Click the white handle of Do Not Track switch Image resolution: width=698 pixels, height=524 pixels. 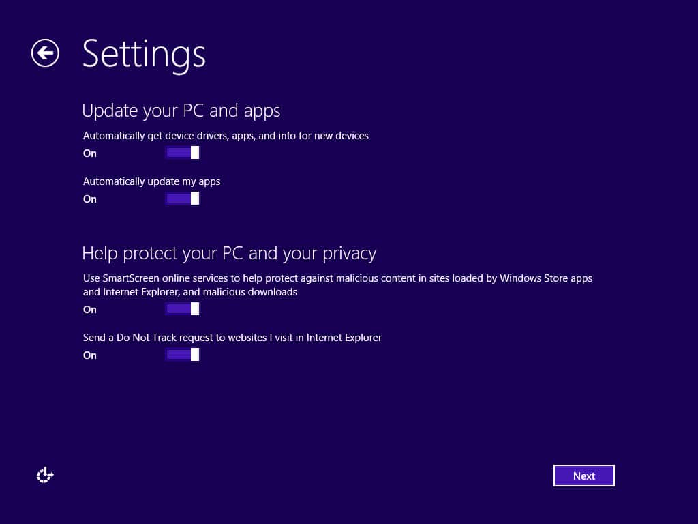click(195, 355)
